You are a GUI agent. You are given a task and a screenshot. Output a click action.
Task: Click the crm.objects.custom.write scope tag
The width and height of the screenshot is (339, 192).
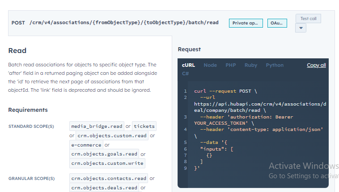tap(107, 163)
